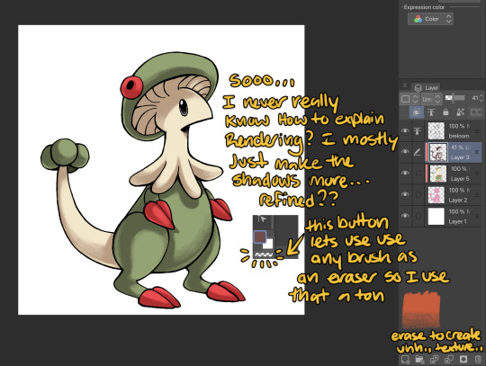This screenshot has height=366, width=486.
Task: Open the Layer palette hamburger menu
Action: click(405, 85)
